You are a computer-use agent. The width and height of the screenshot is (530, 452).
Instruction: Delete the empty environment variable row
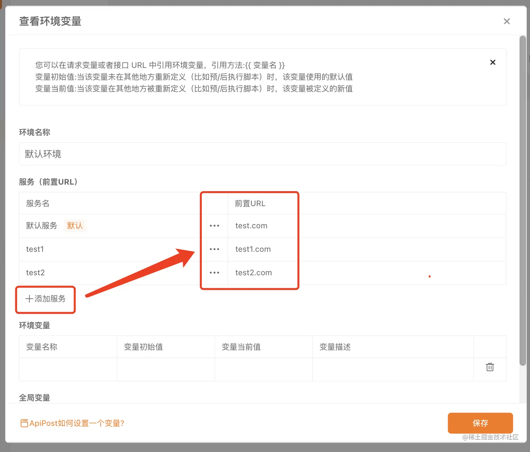click(490, 367)
